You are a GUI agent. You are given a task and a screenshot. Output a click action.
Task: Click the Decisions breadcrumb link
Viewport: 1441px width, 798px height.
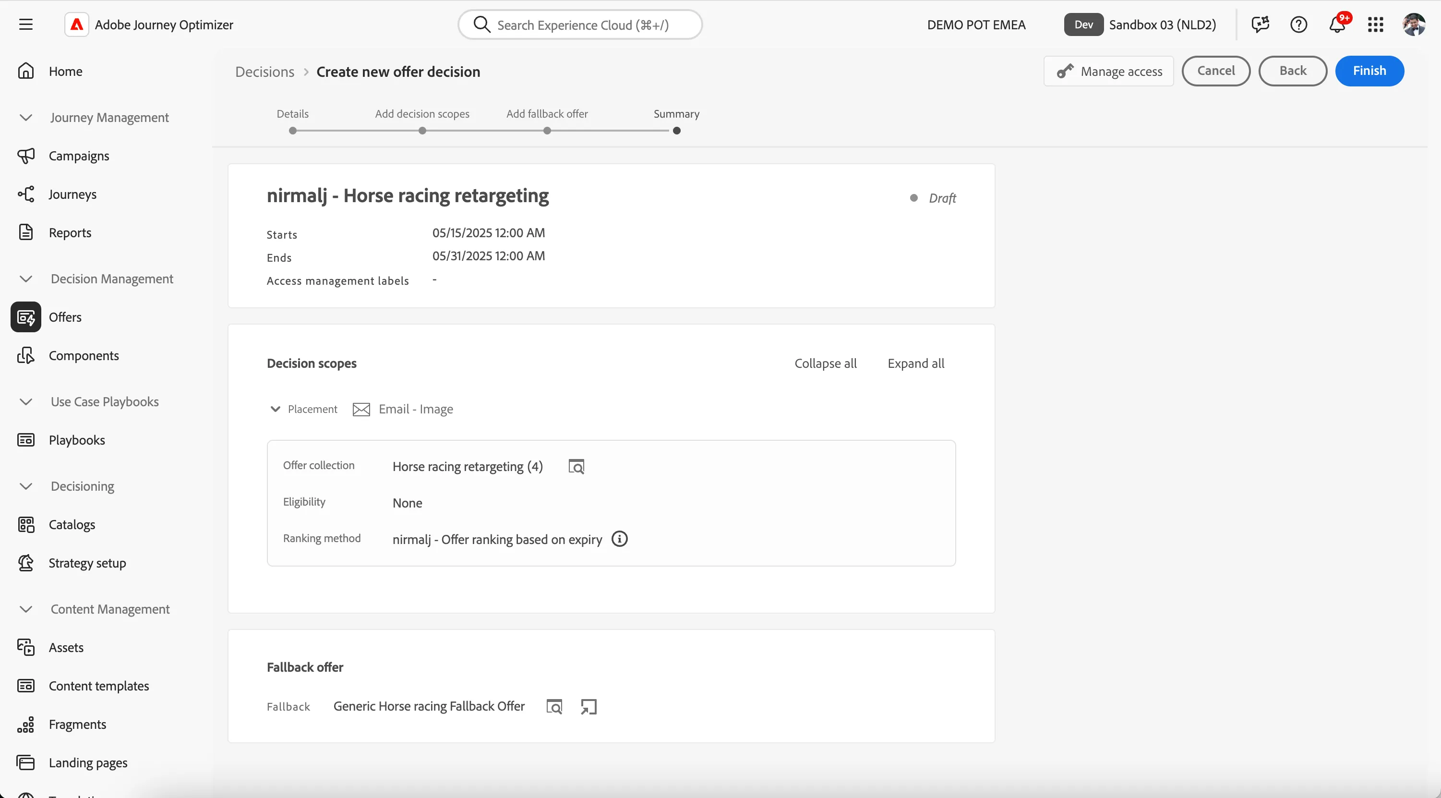point(264,72)
